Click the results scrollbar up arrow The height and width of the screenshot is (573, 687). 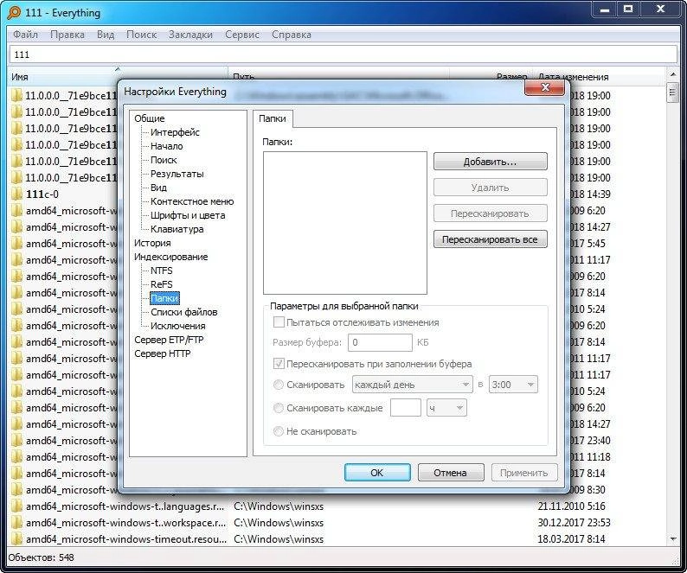point(672,75)
